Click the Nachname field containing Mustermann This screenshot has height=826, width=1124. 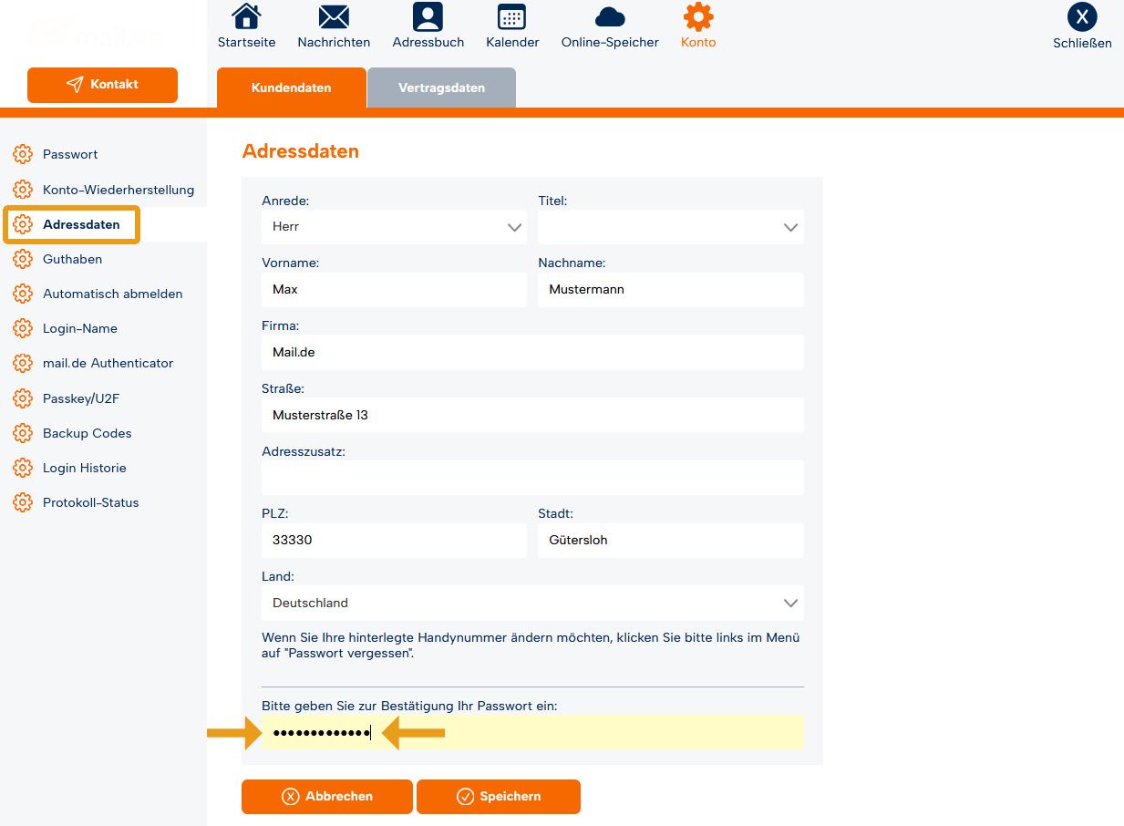click(x=671, y=290)
